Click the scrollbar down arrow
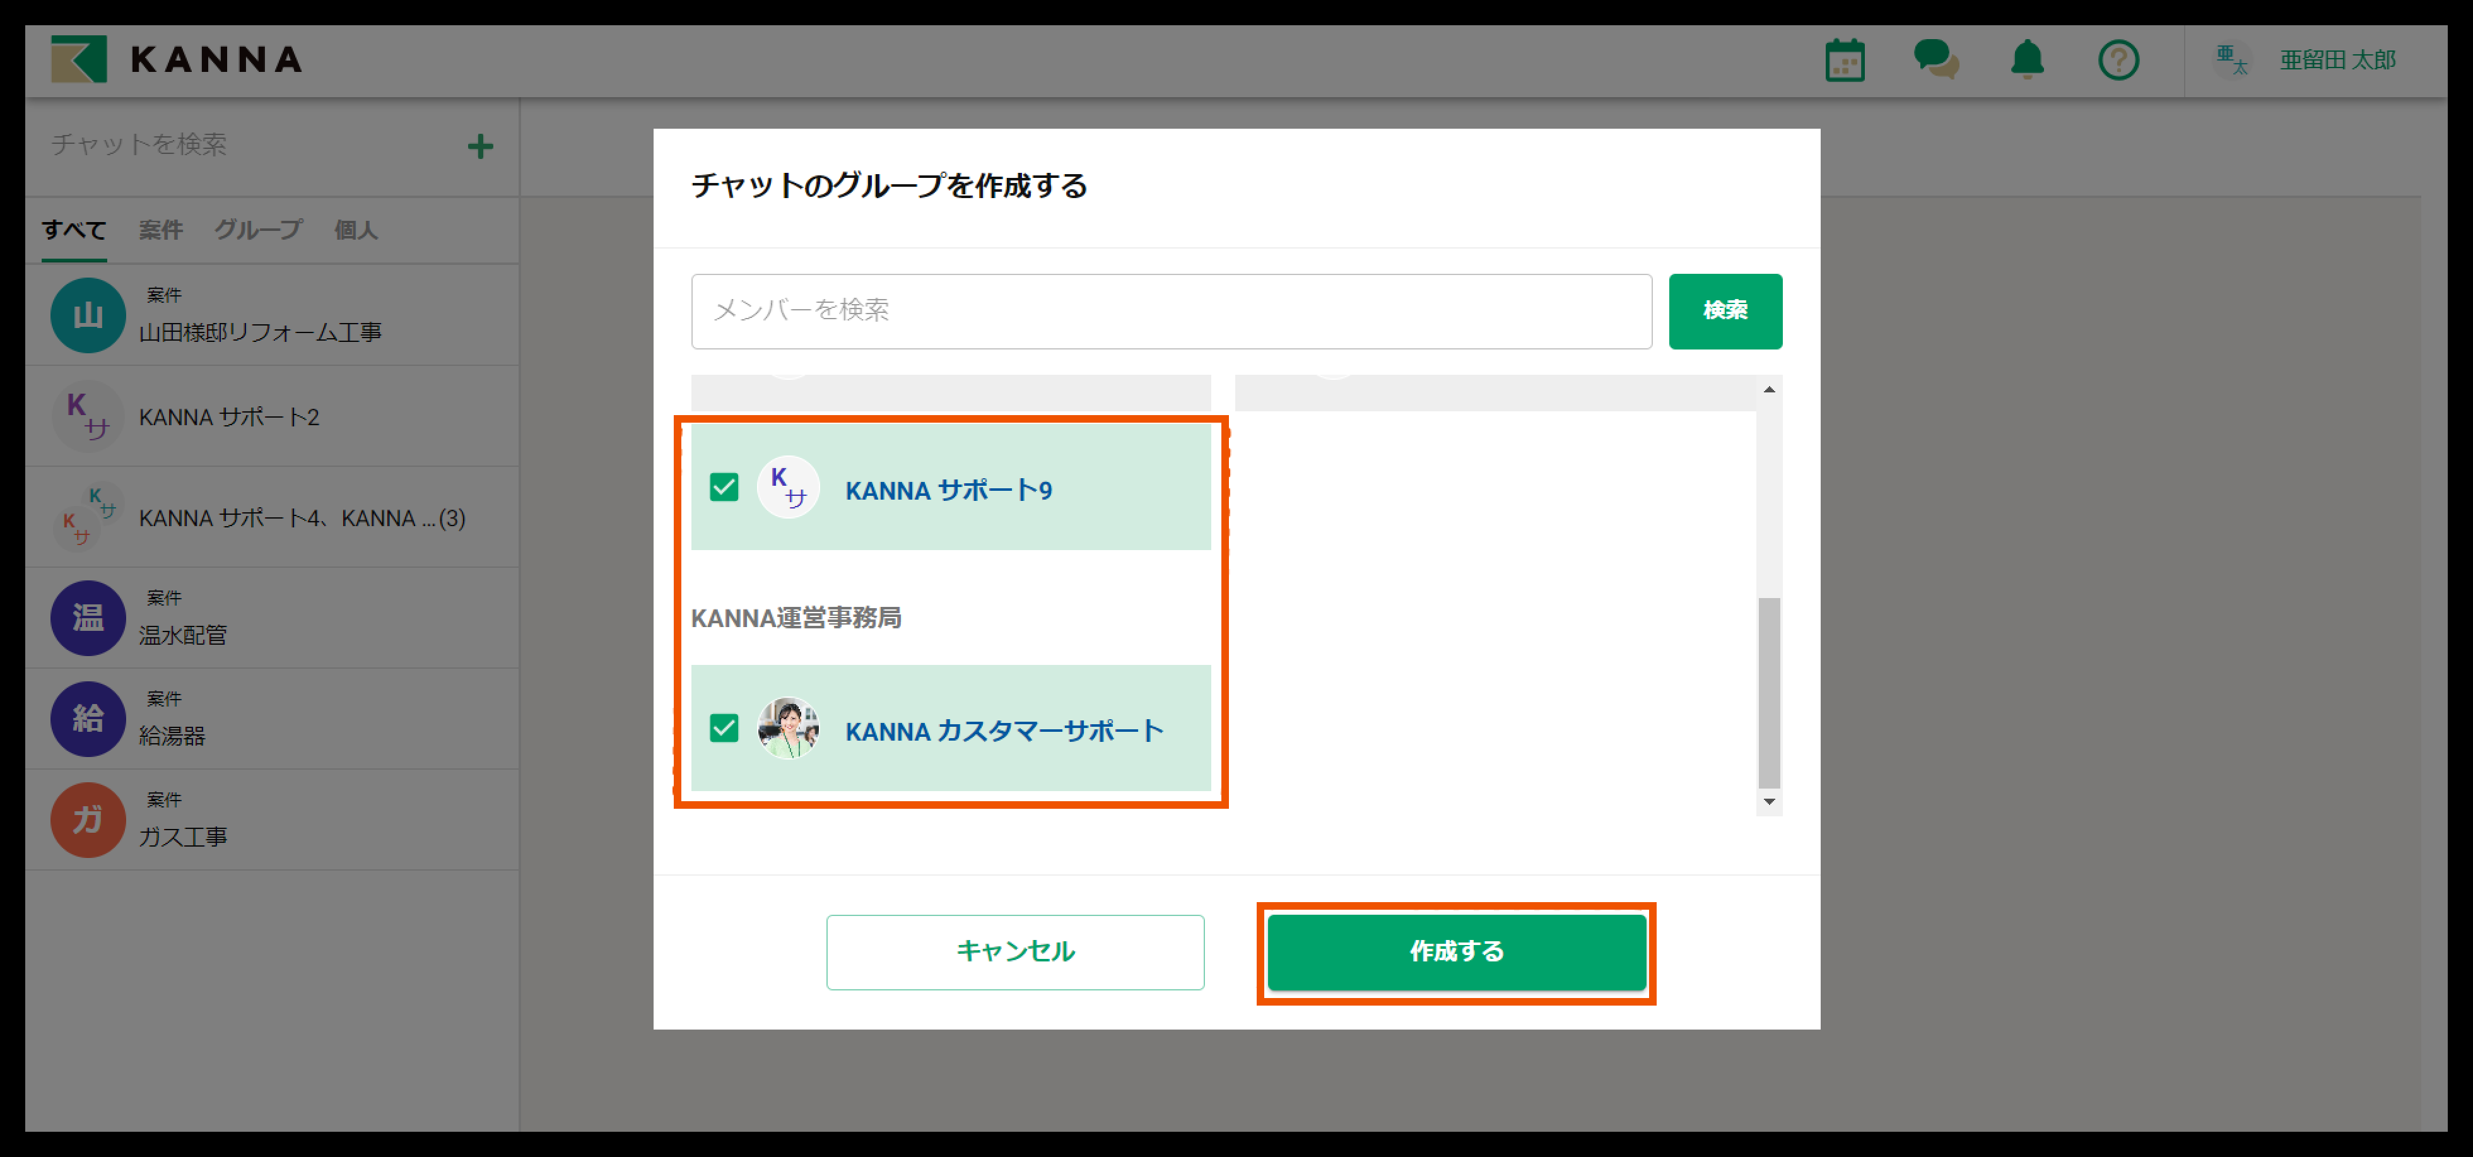2473x1157 pixels. 1768,802
